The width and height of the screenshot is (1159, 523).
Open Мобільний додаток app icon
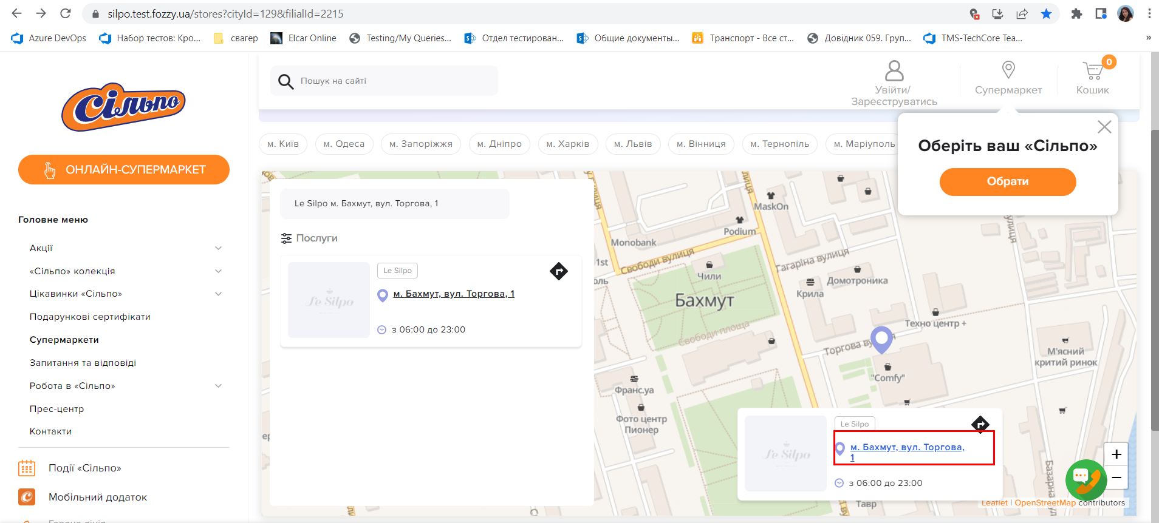27,497
